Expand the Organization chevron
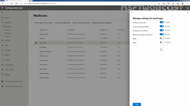 tap(26, 65)
